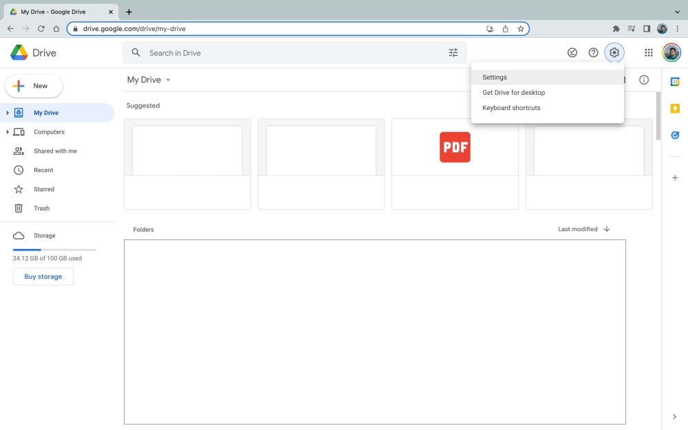Show the view details info icon
The image size is (688, 430).
click(x=644, y=80)
